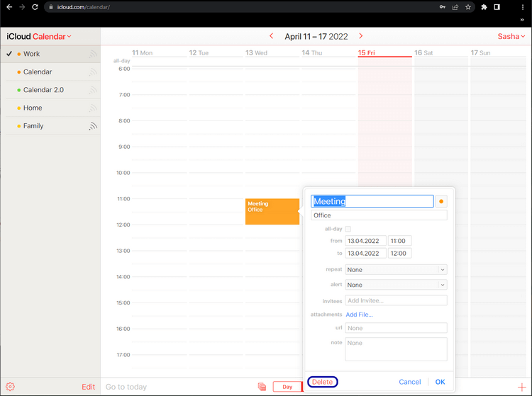Click the sharing icon for Home calendar

(x=93, y=108)
